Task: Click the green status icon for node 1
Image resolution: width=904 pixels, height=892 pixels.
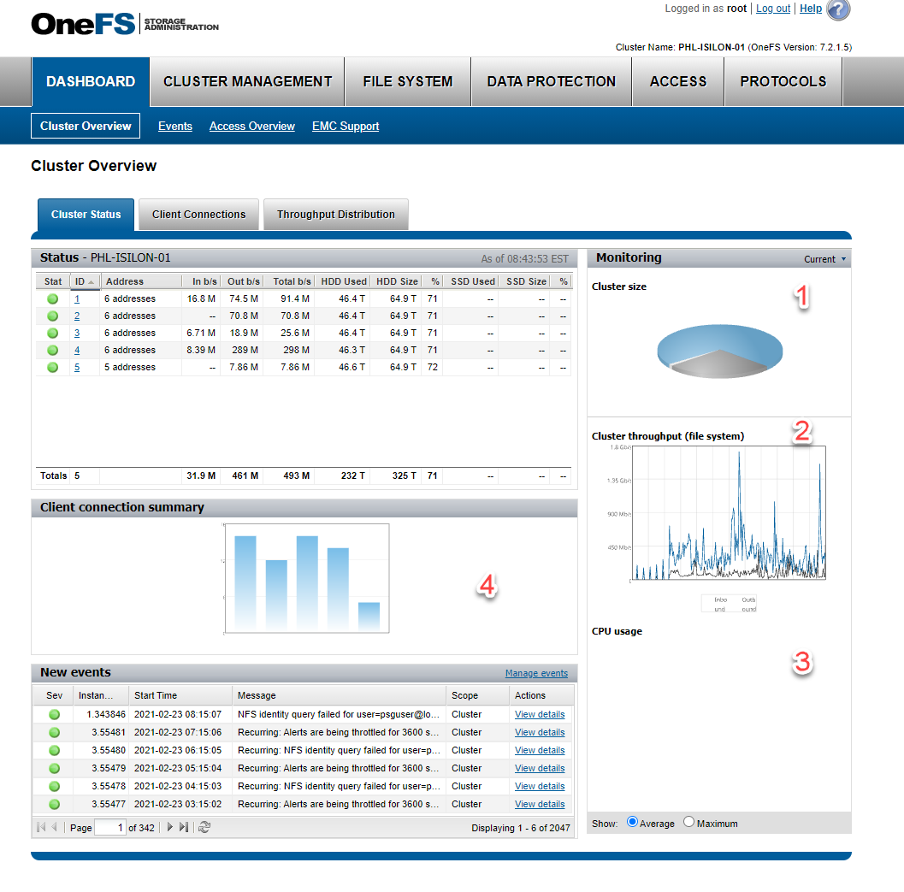Action: (51, 298)
